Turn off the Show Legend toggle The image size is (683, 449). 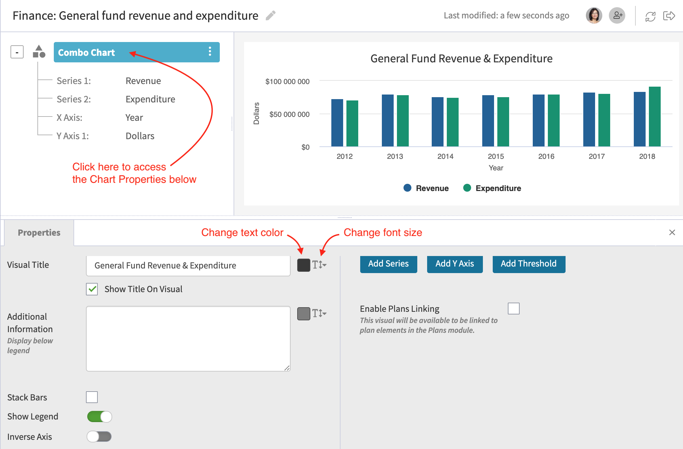(x=99, y=417)
